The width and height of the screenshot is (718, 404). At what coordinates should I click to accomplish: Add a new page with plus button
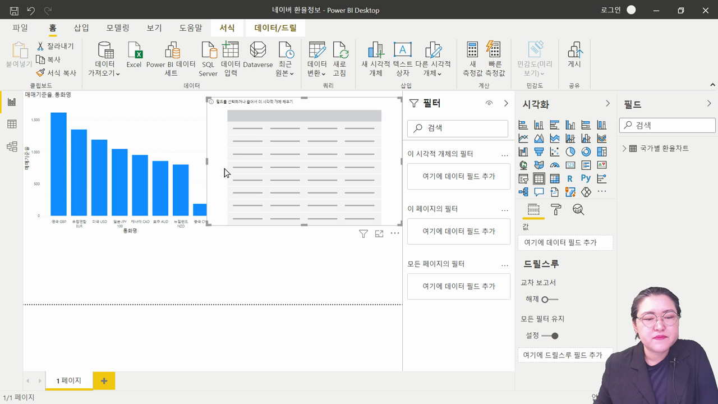pos(104,380)
